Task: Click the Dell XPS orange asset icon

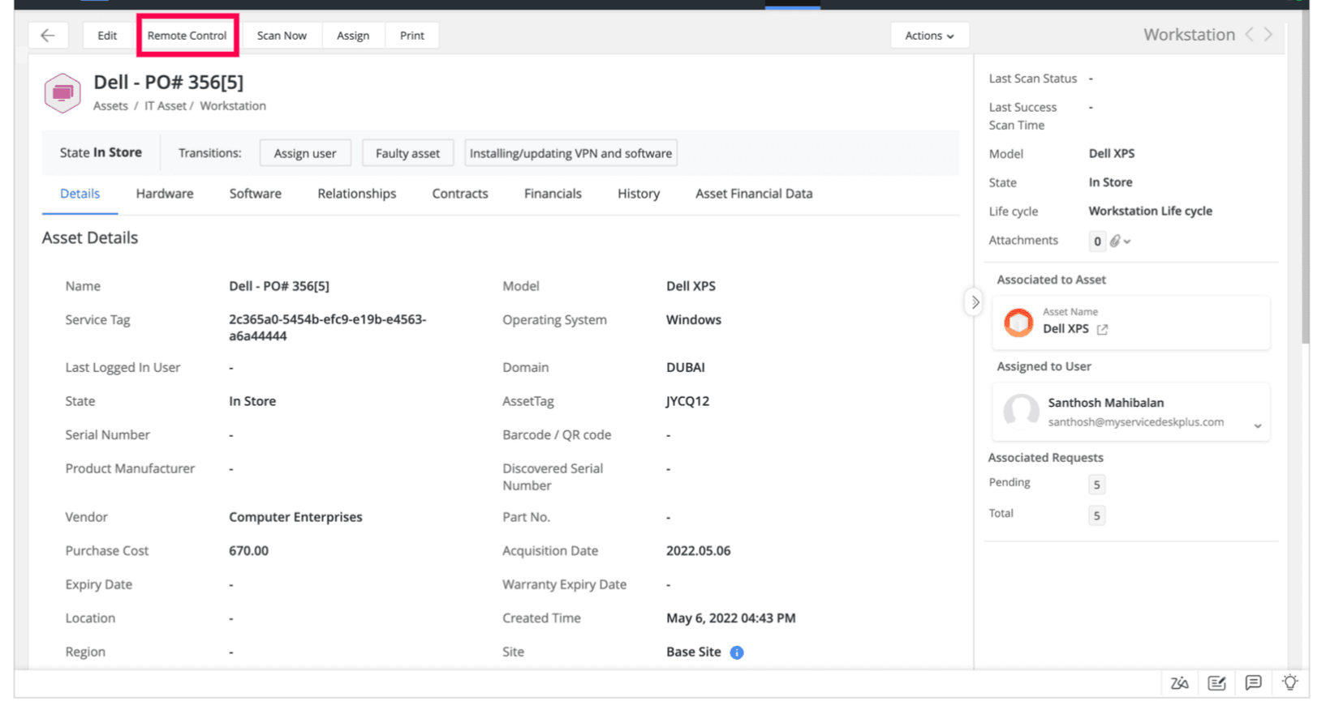Action: coord(1018,322)
